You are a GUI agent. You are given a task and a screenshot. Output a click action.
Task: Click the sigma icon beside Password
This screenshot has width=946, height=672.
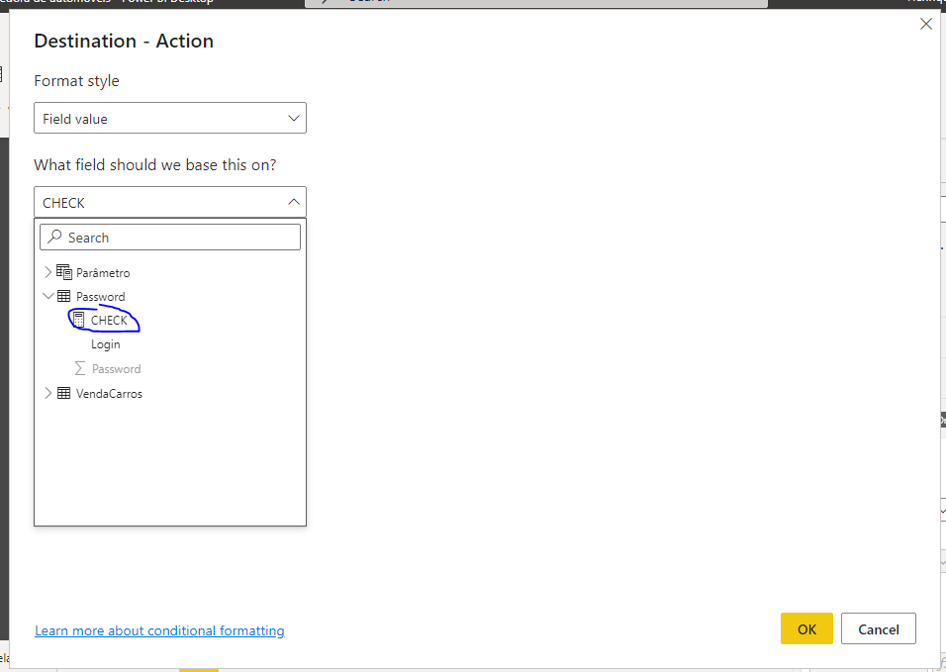click(79, 368)
